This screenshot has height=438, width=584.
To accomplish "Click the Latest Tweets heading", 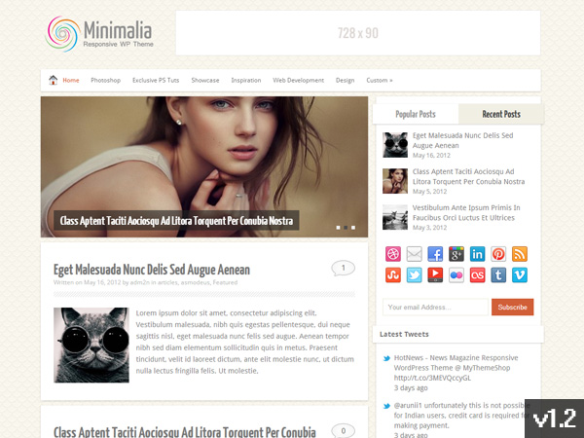I will pyautogui.click(x=404, y=334).
